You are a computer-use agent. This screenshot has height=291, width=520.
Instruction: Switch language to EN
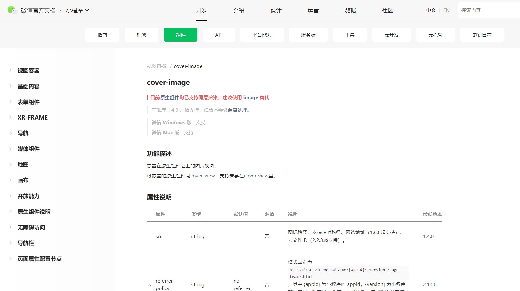pyautogui.click(x=446, y=10)
